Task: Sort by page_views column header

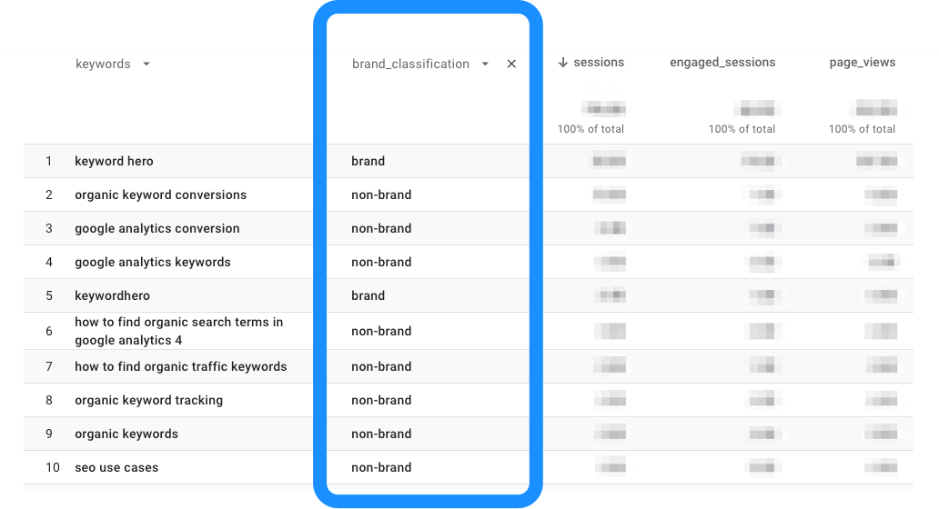Action: 863,63
